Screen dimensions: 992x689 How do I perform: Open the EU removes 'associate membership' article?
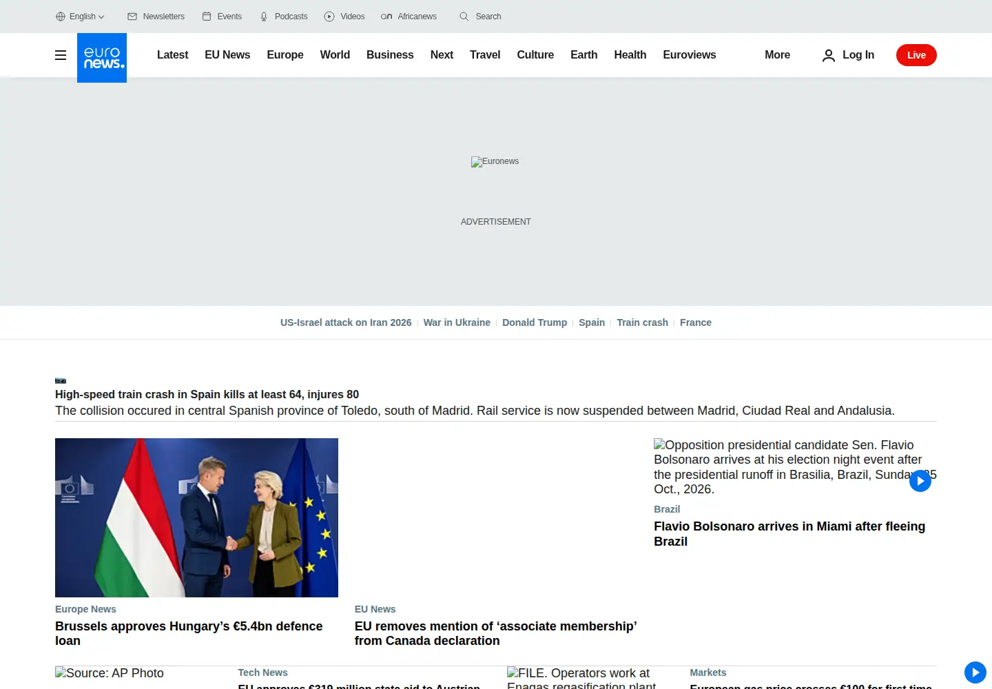495,633
